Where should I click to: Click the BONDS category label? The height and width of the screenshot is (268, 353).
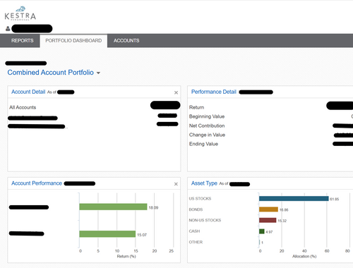pyautogui.click(x=196, y=209)
